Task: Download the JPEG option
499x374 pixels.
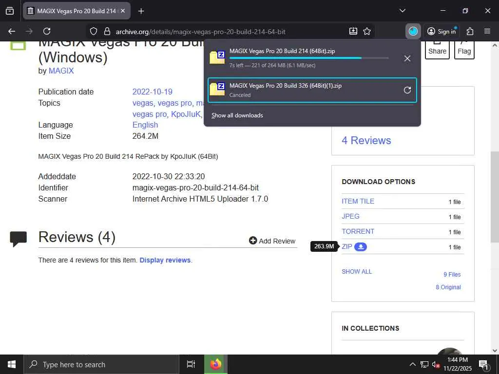Action: tap(350, 216)
